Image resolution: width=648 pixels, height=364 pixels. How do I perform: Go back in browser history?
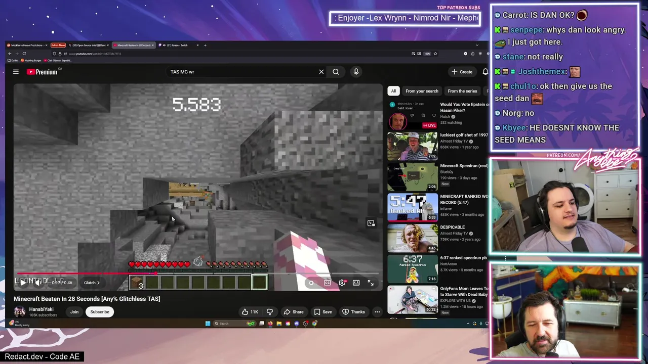point(10,54)
